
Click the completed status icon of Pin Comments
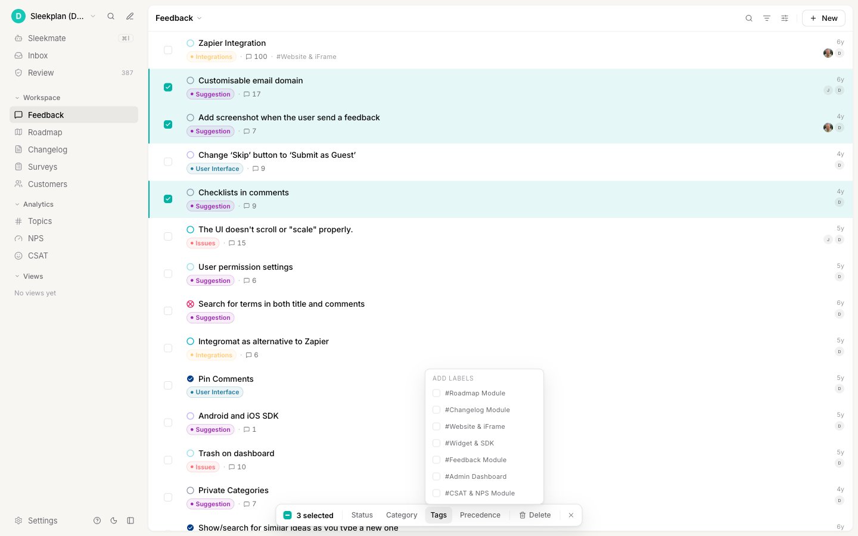coord(190,379)
